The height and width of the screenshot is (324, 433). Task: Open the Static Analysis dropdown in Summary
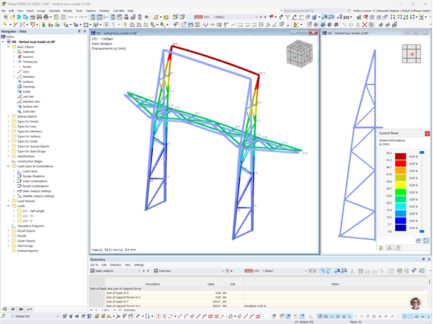[139, 271]
